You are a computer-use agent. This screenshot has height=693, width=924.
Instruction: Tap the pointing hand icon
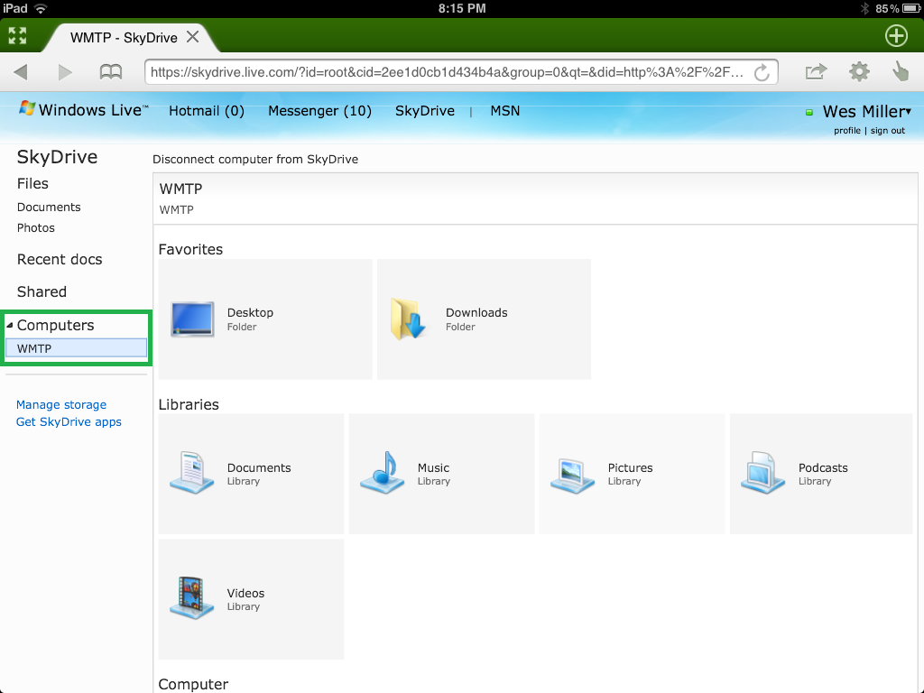[x=901, y=72]
